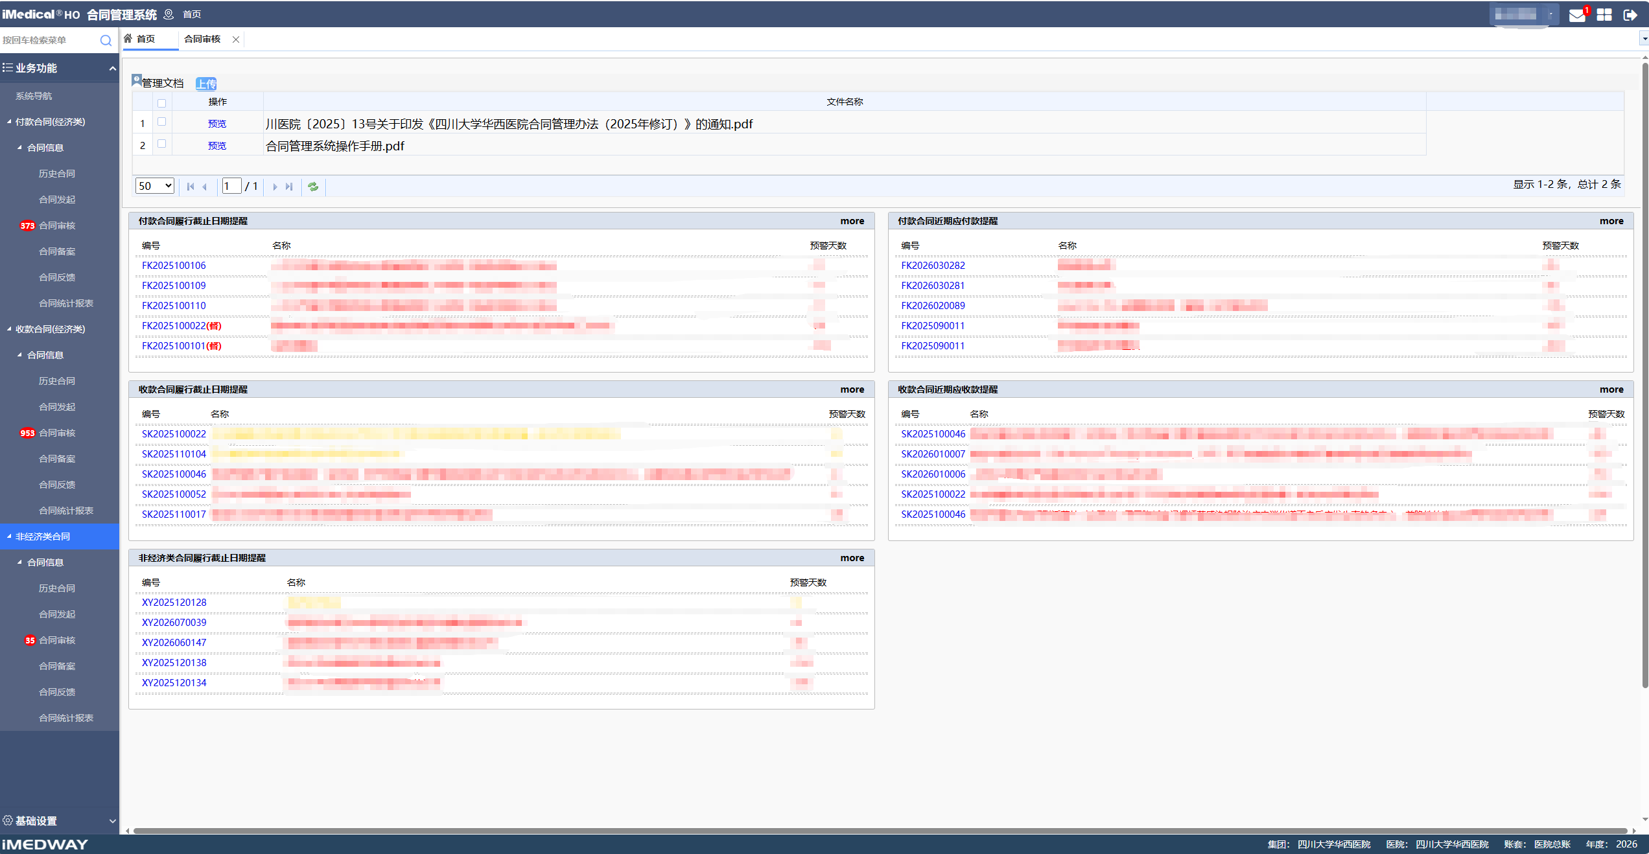The width and height of the screenshot is (1649, 854).
Task: Collapse the 业务功能 section chevron
Action: [x=113, y=68]
